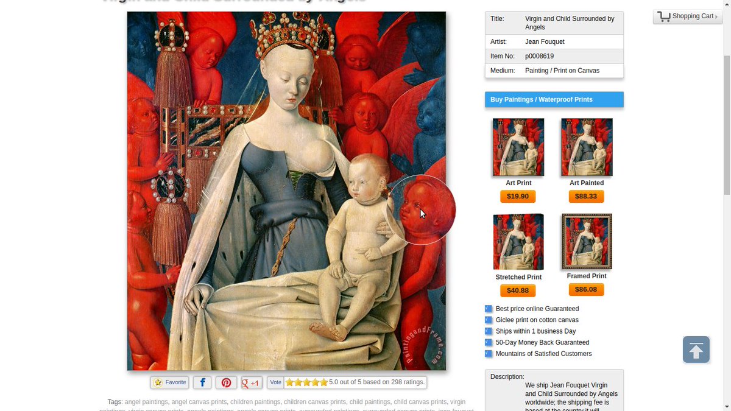The height and width of the screenshot is (411, 731).
Task: Click the $40.88 price button
Action: 518,290
